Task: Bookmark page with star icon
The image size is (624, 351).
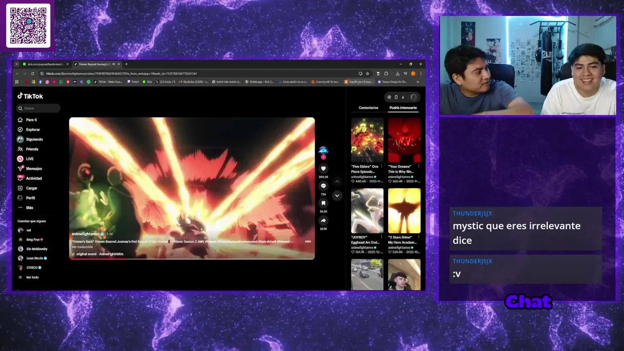Action: (368, 74)
